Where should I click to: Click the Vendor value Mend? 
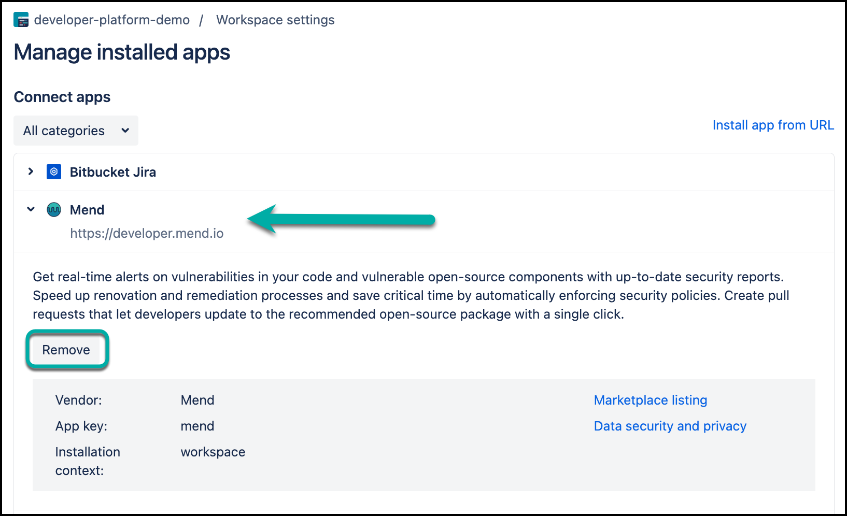197,400
